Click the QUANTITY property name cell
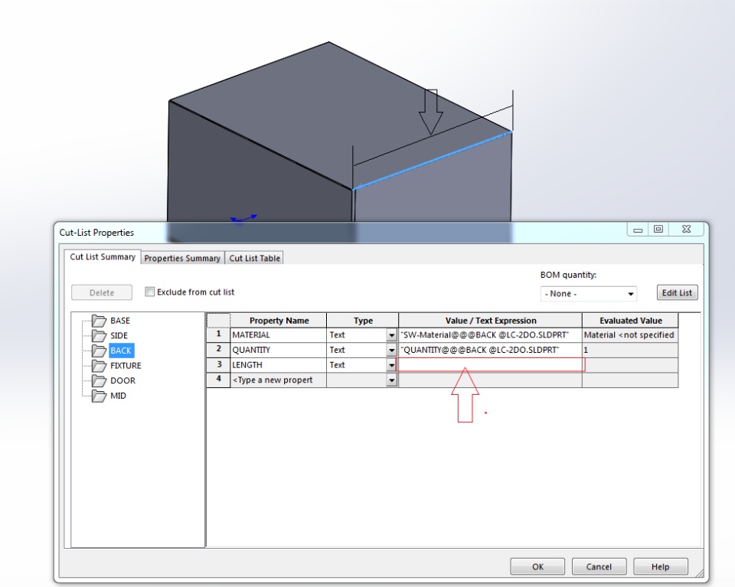Screen dimensions: 735x587 279,350
